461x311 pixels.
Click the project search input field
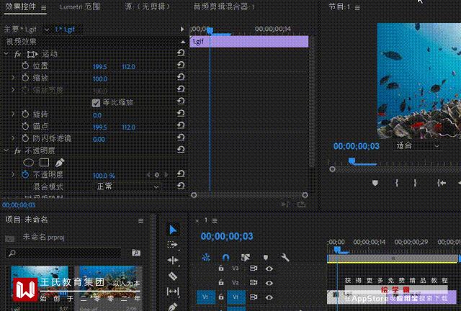click(63, 253)
